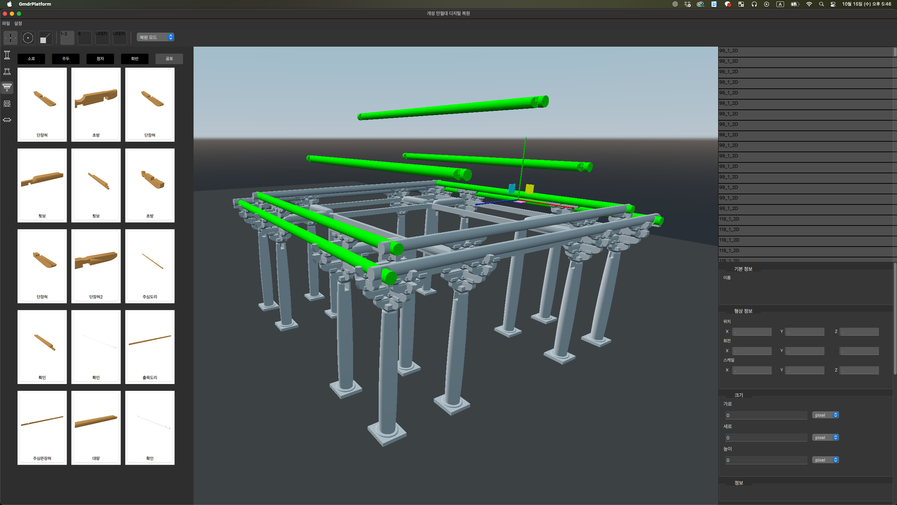Image resolution: width=897 pixels, height=505 pixels.
Task: Click the 소로 category button
Action: tap(31, 59)
